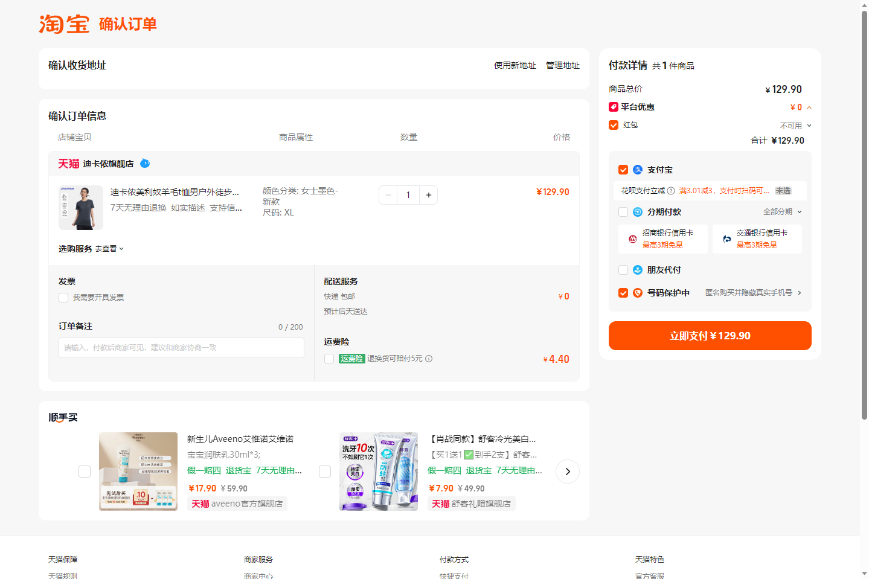Click the 天猫 badge before aveeno官方旗舰店
This screenshot has height=579, width=869.
coord(200,504)
